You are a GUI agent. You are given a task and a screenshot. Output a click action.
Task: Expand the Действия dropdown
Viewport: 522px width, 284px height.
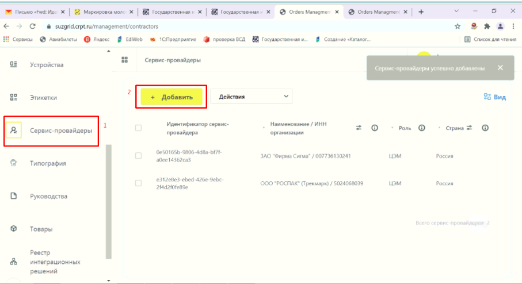pos(252,97)
